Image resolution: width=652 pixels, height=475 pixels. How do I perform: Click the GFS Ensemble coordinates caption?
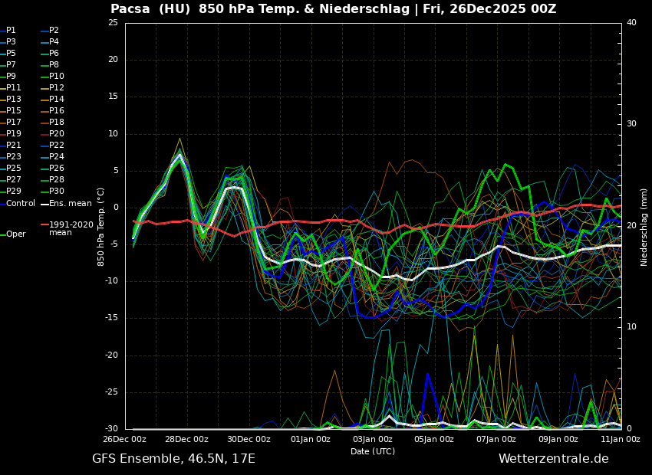click(173, 459)
